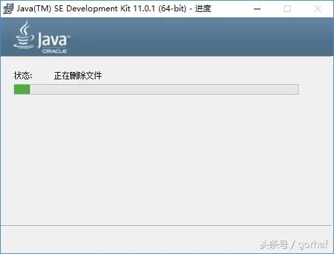Minimize the Java SE Development Kit window
The image size is (334, 254).
coord(257,9)
